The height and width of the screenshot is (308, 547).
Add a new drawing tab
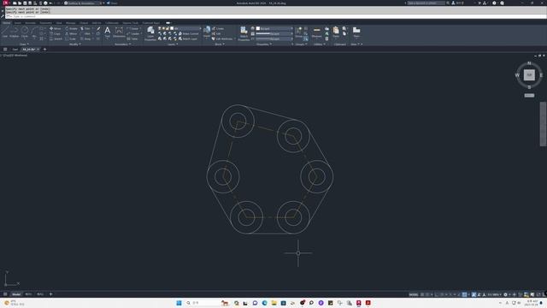pos(44,50)
